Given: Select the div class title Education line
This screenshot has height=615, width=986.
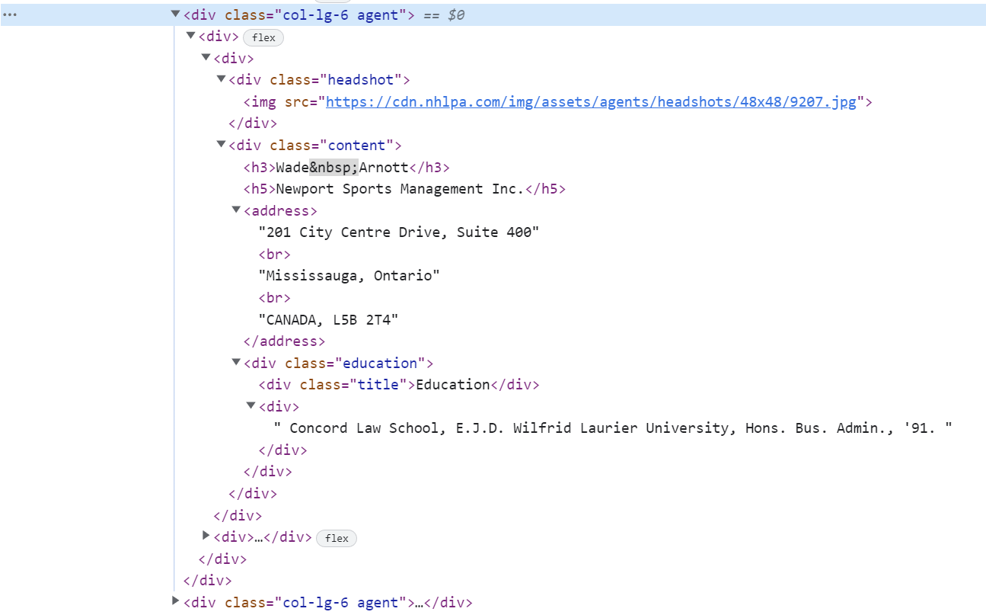Looking at the screenshot, I should coord(399,385).
